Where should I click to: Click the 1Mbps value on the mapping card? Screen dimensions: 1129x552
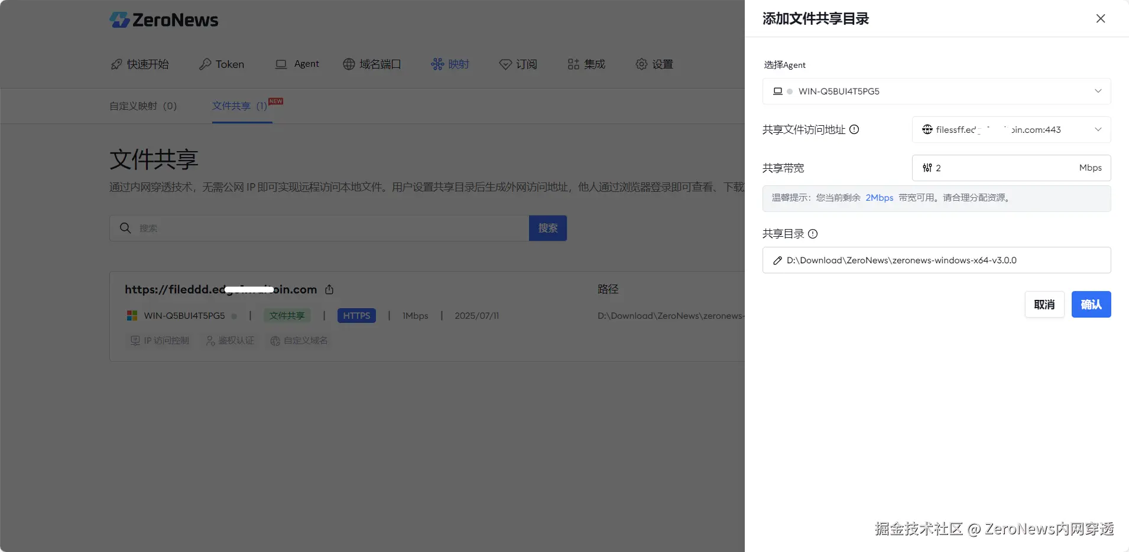416,316
